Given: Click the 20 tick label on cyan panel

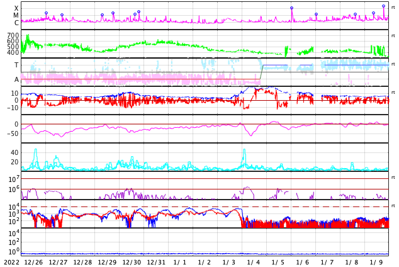Looking at the screenshot, I should pos(14,162).
